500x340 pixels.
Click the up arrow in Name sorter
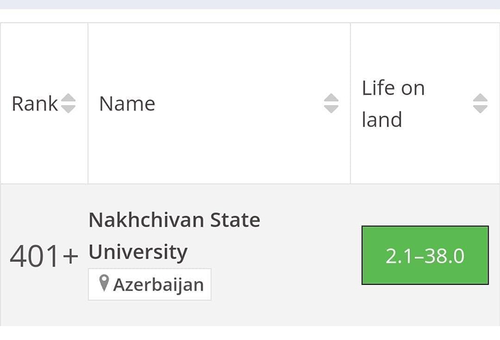point(331,98)
